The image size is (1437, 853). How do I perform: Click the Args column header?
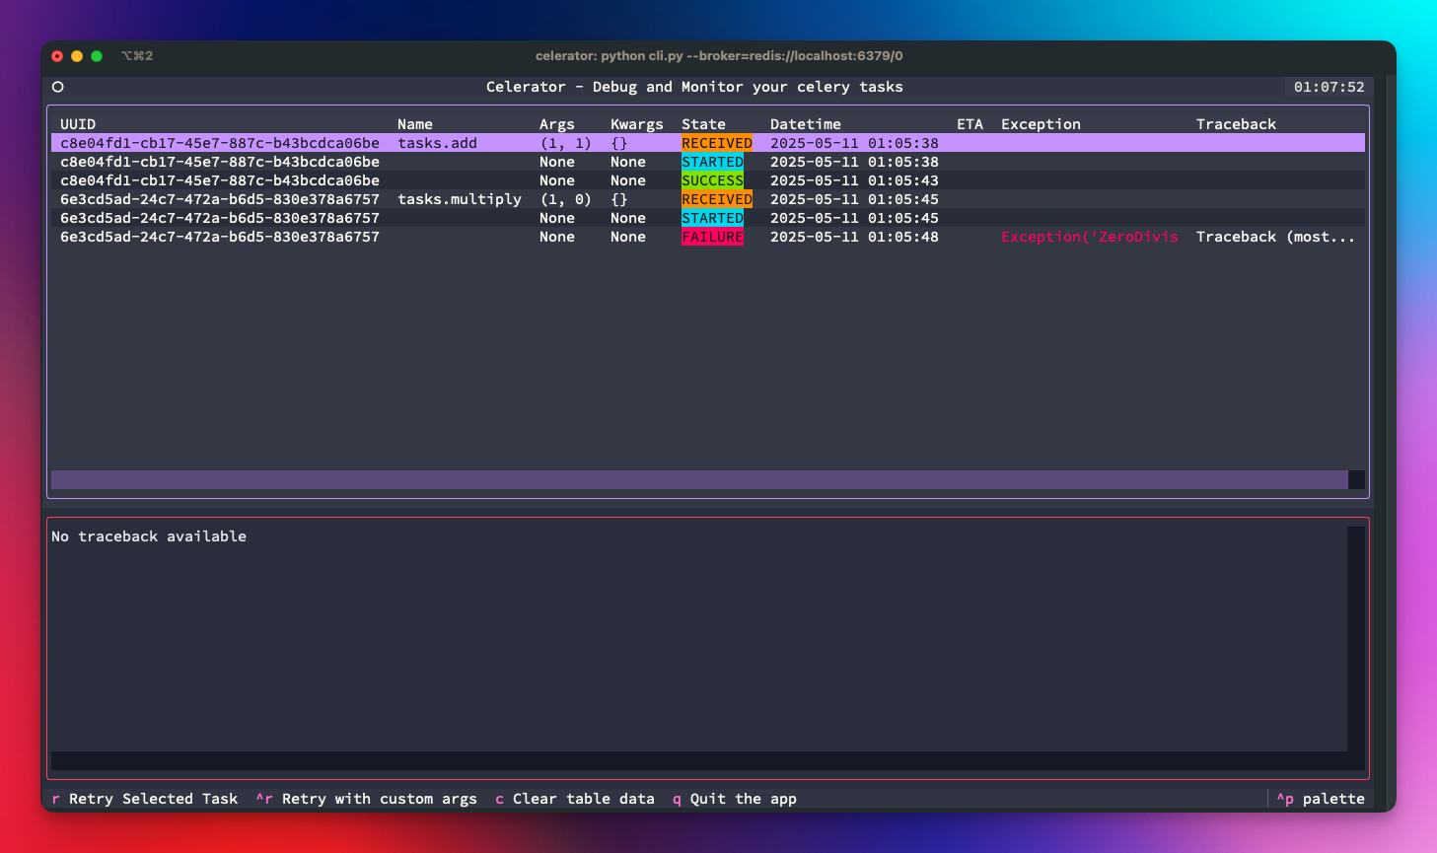tap(557, 124)
